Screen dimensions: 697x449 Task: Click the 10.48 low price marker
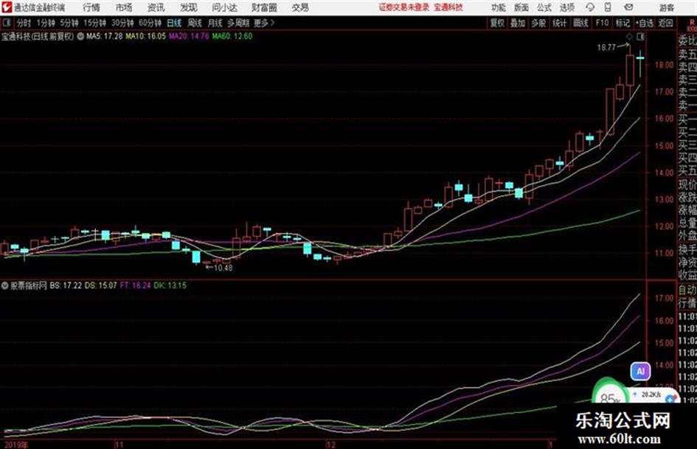[223, 268]
